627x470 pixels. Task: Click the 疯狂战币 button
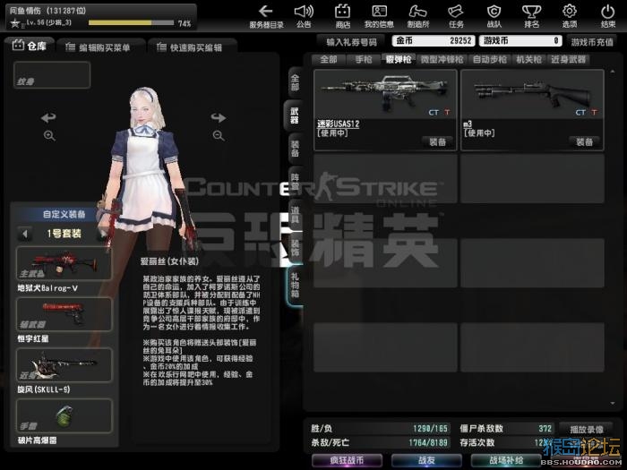(x=347, y=460)
